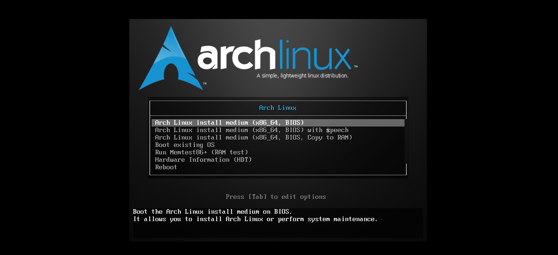Click the Press [Tab] to edit options hint
Screen dimensions: 558x255
pyautogui.click(x=276, y=197)
